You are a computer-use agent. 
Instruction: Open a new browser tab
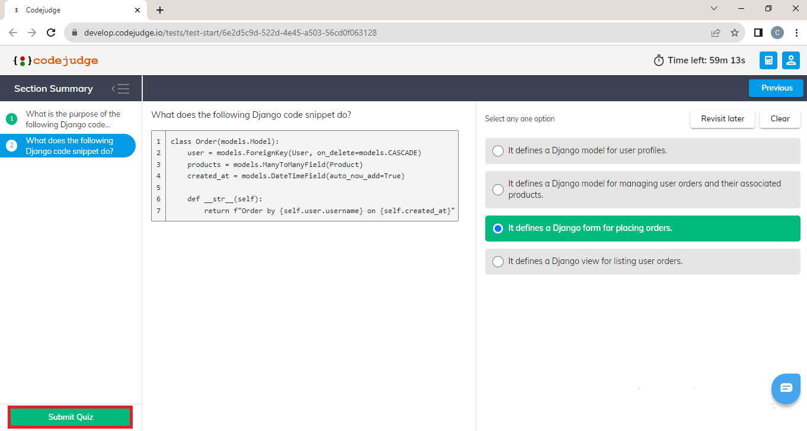coord(160,10)
